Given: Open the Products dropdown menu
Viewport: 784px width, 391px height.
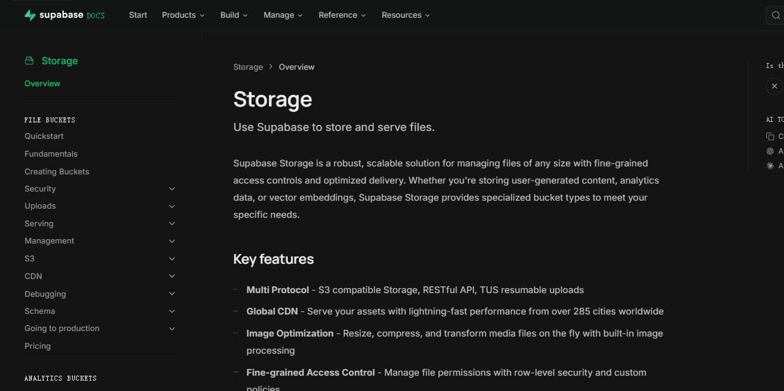Looking at the screenshot, I should pyautogui.click(x=183, y=15).
